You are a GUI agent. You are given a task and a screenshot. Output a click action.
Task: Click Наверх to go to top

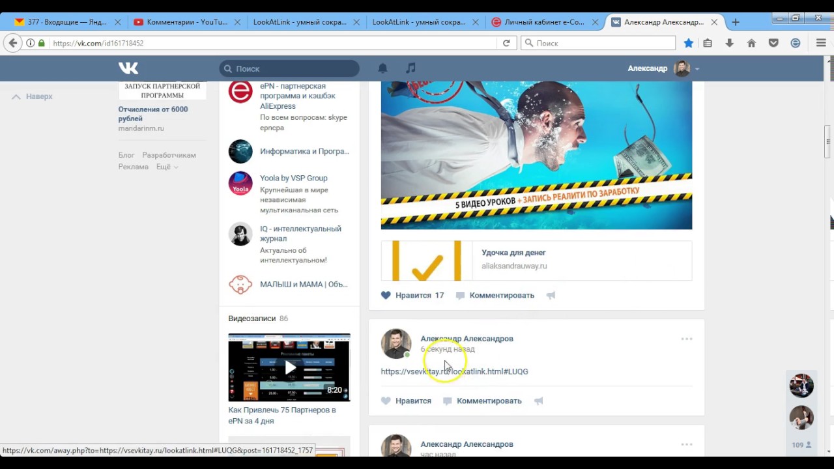coord(33,96)
